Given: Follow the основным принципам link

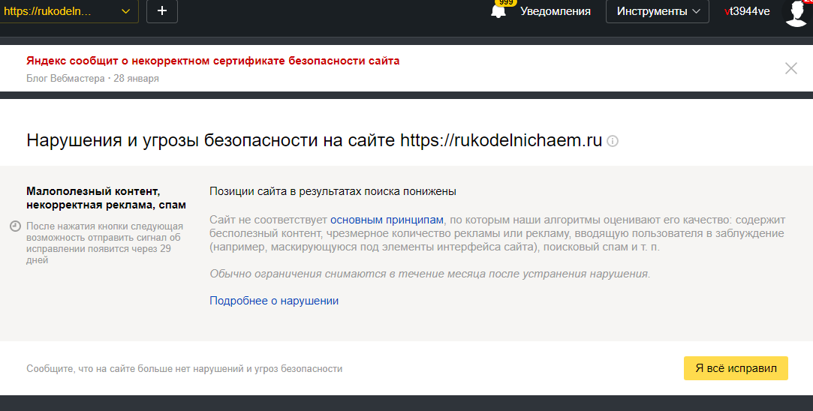Looking at the screenshot, I should pyautogui.click(x=387, y=220).
